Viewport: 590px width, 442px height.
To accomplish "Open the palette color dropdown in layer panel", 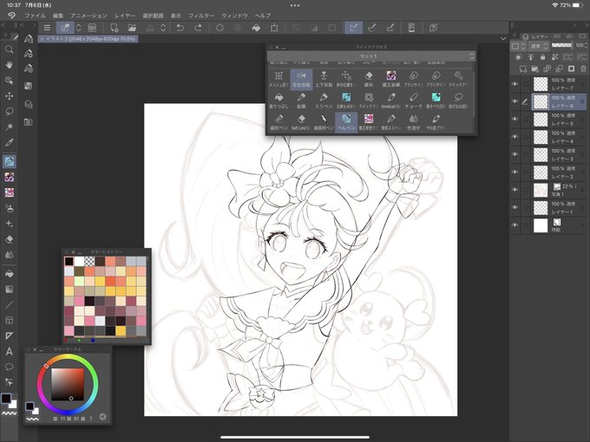I will (519, 46).
